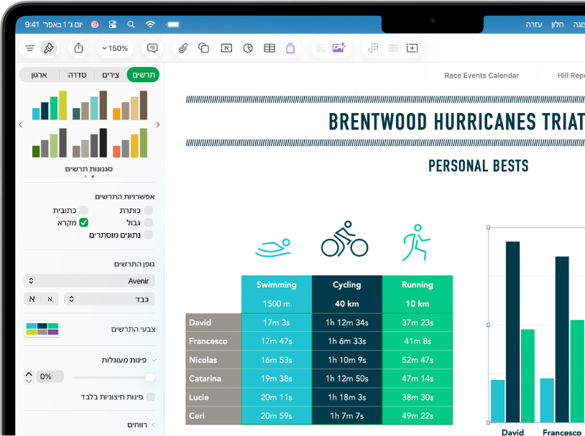Open the chart colors swatch
Image resolution: width=585 pixels, height=436 pixels.
42,329
